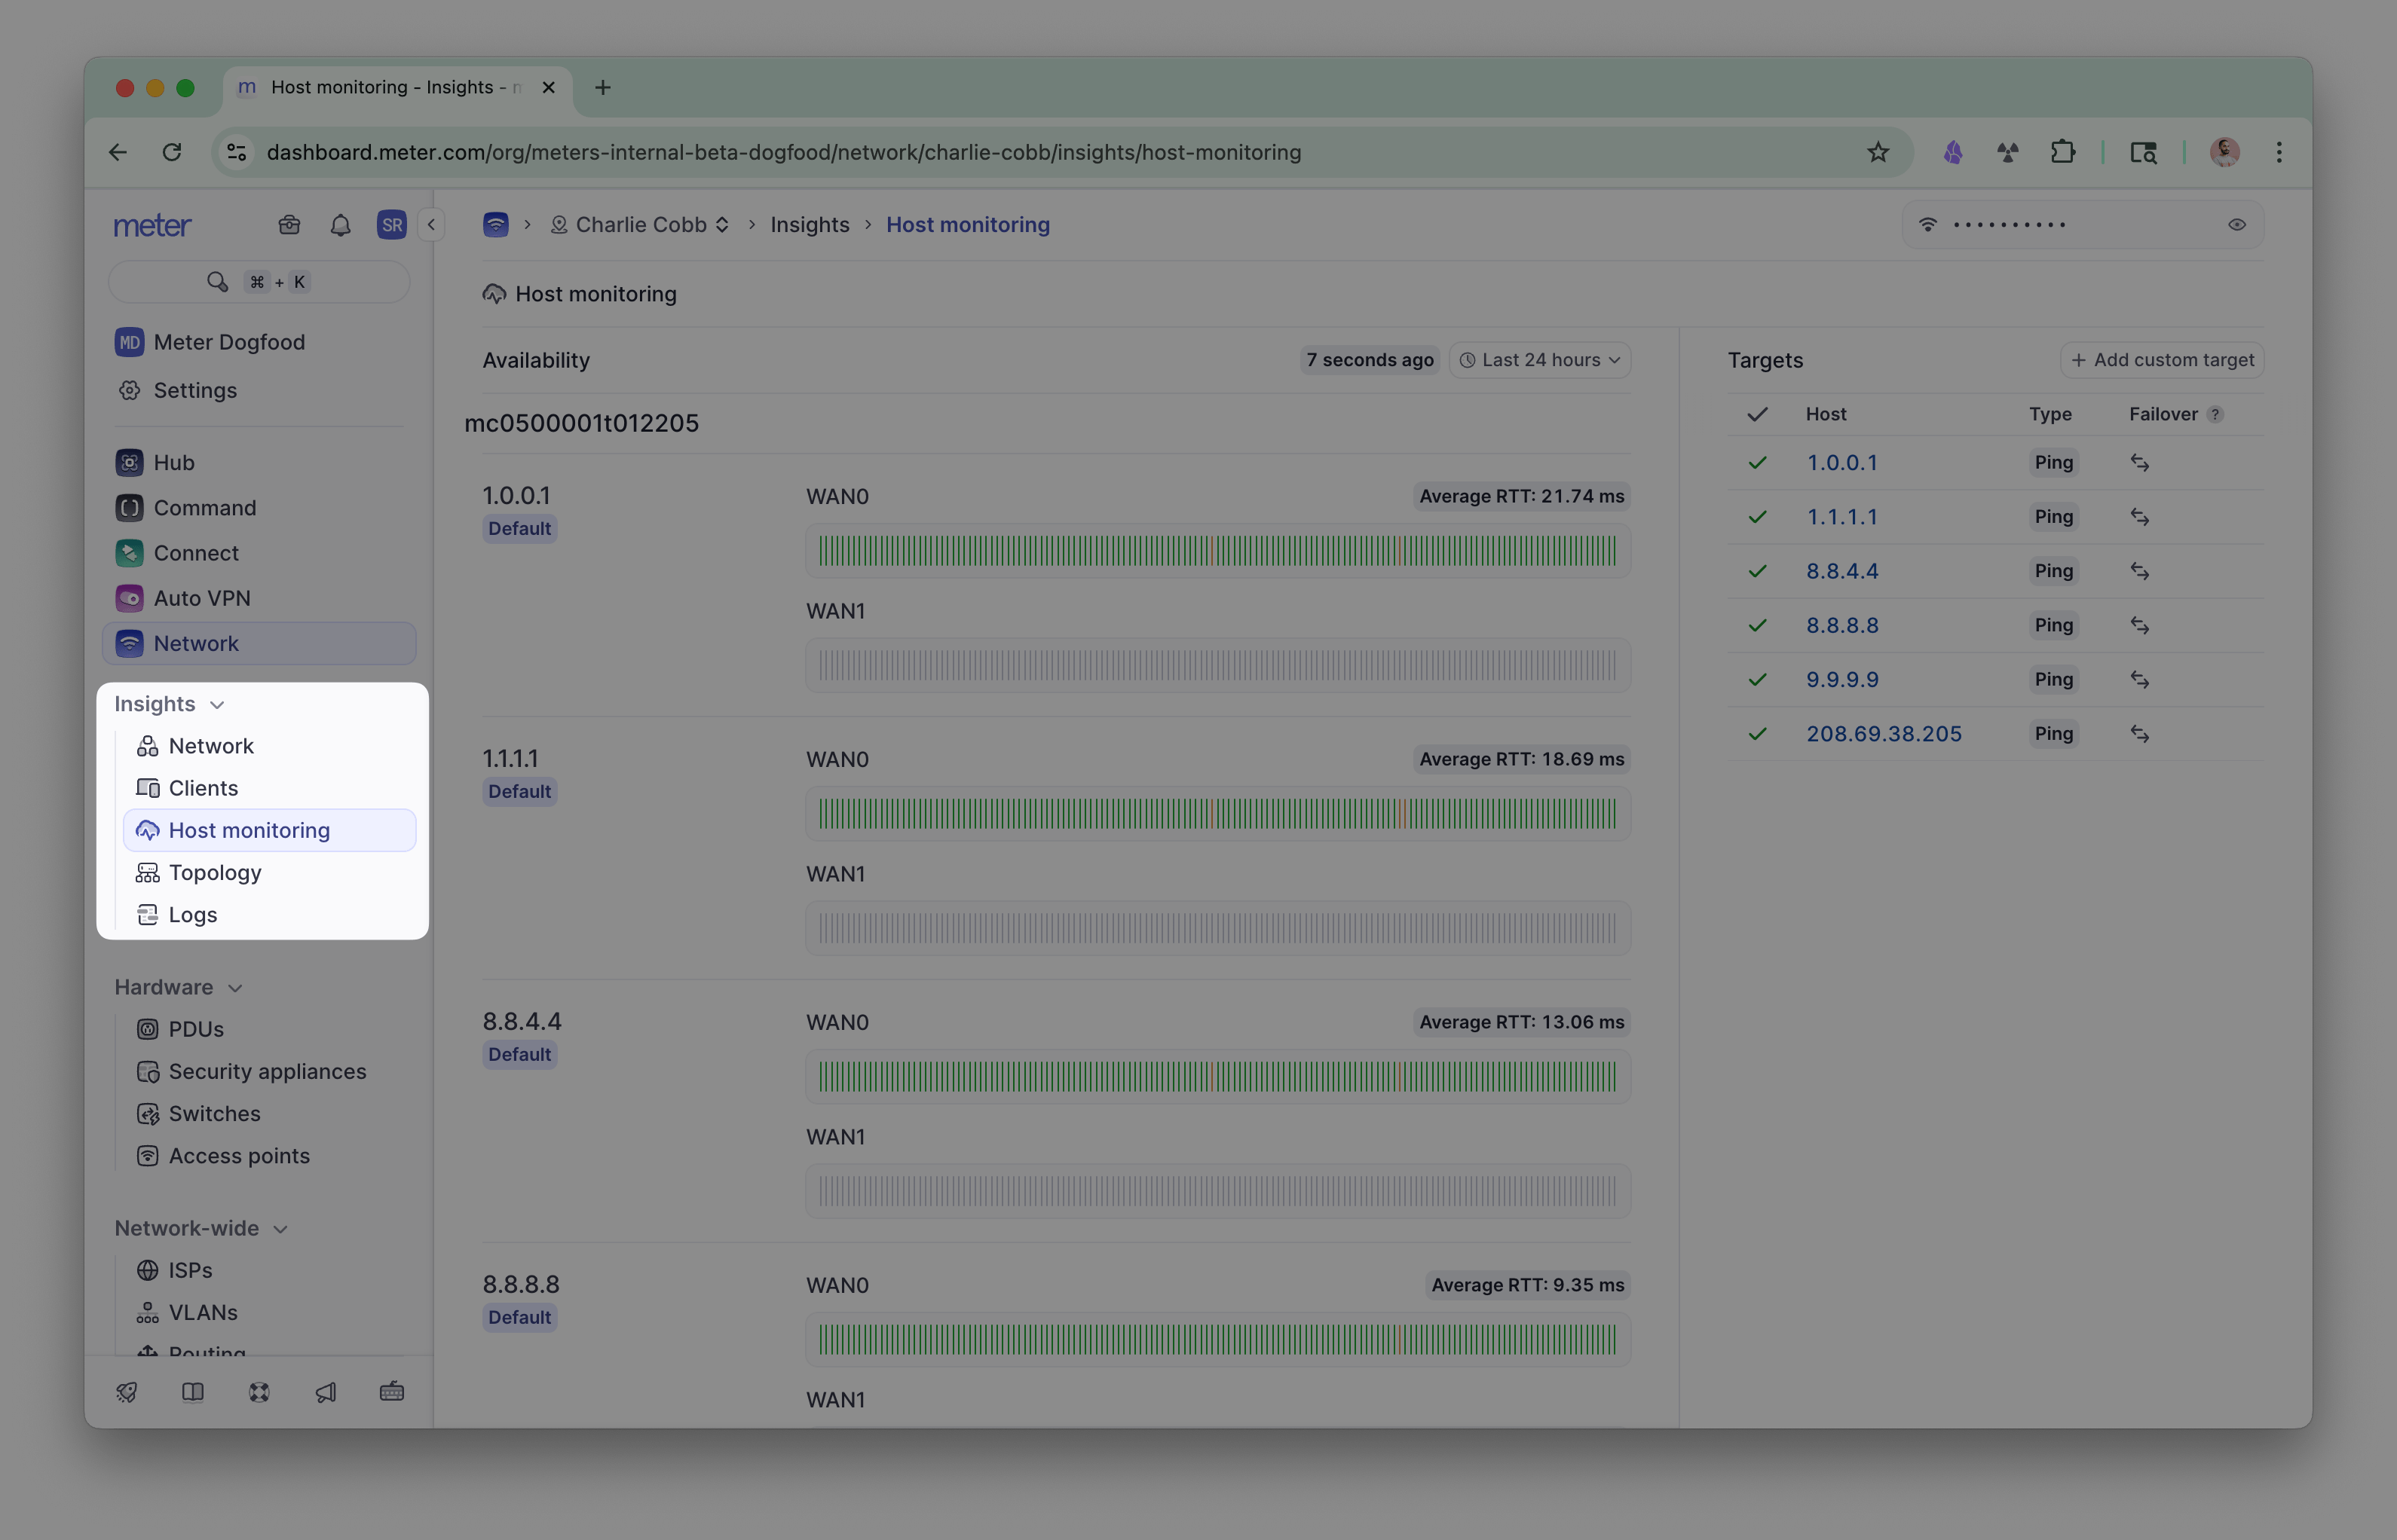Click the notifications bell icon
2397x1540 pixels.
340,225
